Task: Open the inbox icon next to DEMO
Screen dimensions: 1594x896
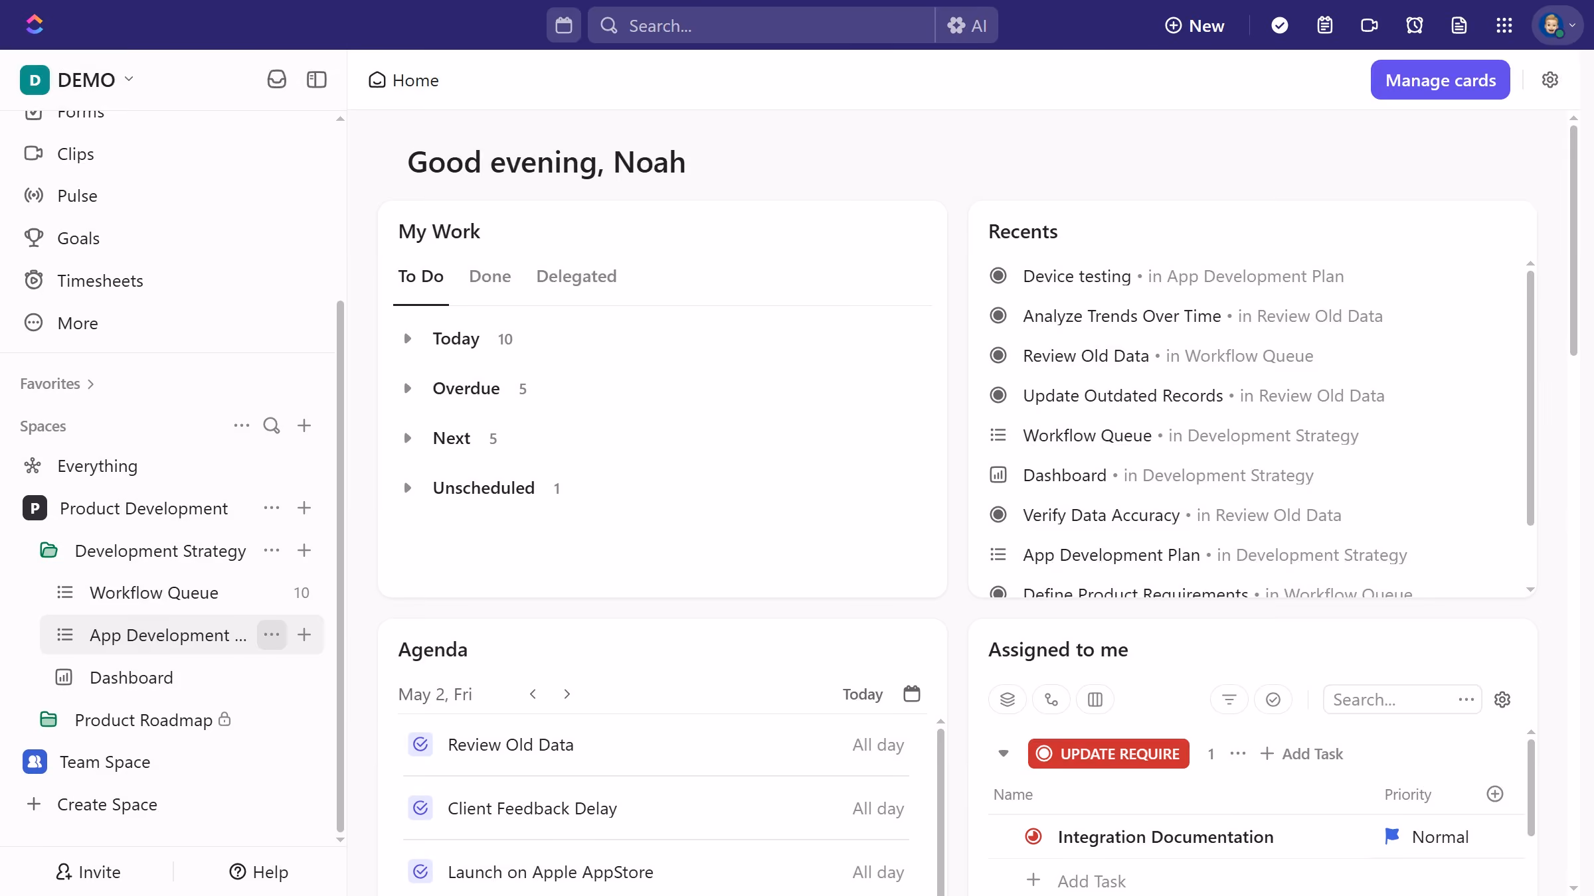Action: pyautogui.click(x=276, y=80)
